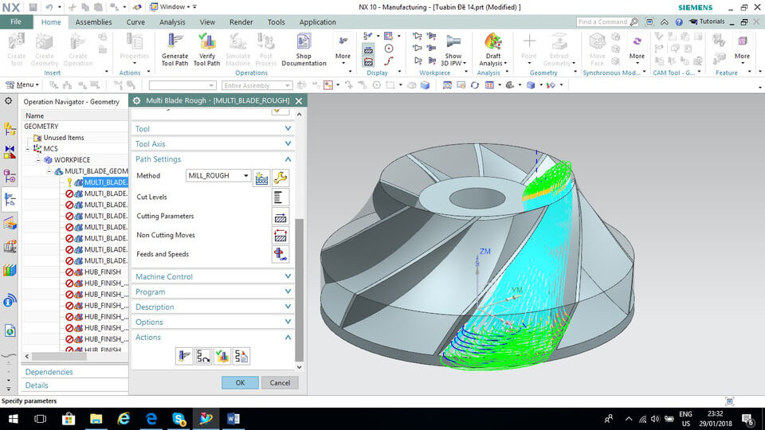Collapse the Actions section
The image size is (765, 430).
click(213, 337)
